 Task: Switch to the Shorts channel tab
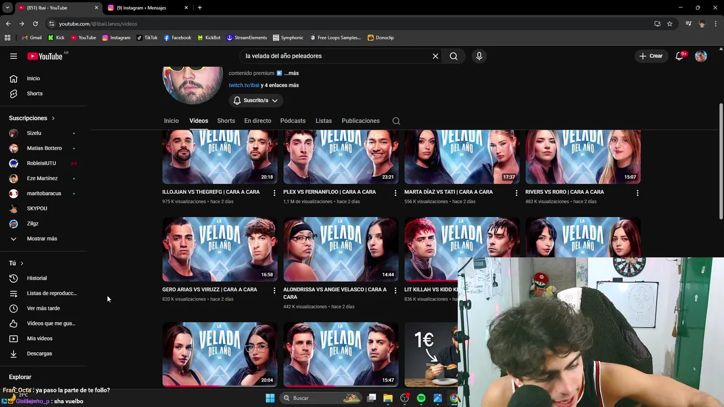pos(226,120)
